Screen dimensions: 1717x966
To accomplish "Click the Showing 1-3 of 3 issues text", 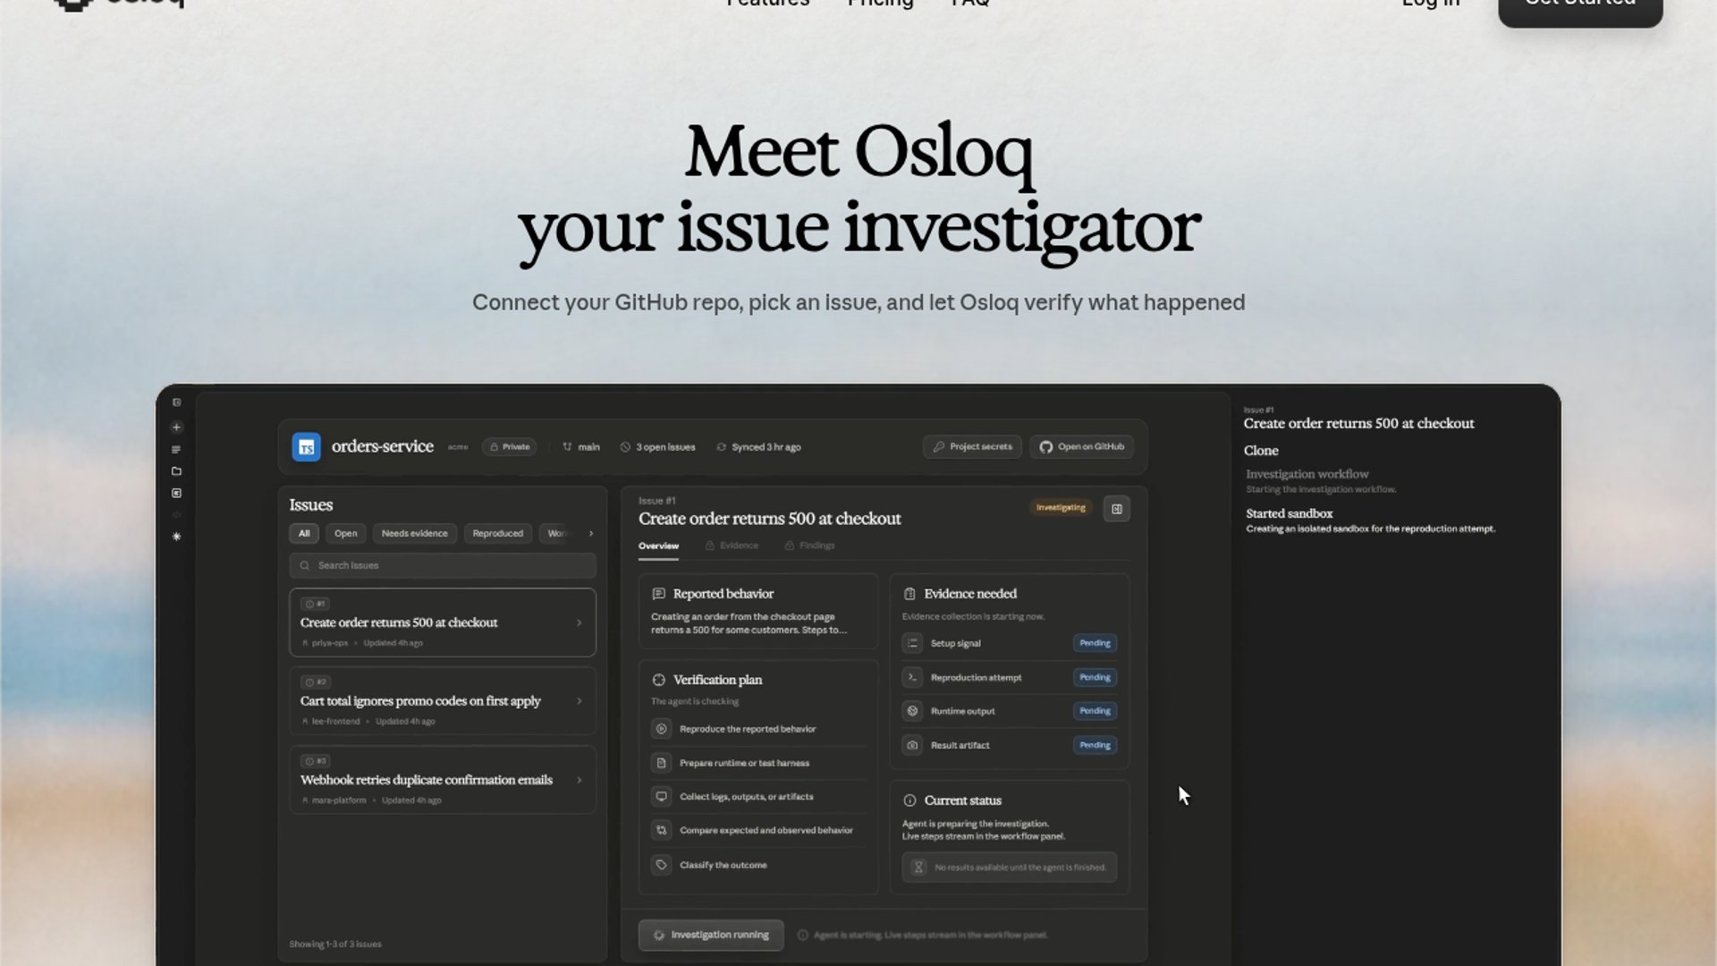I will pos(335,944).
